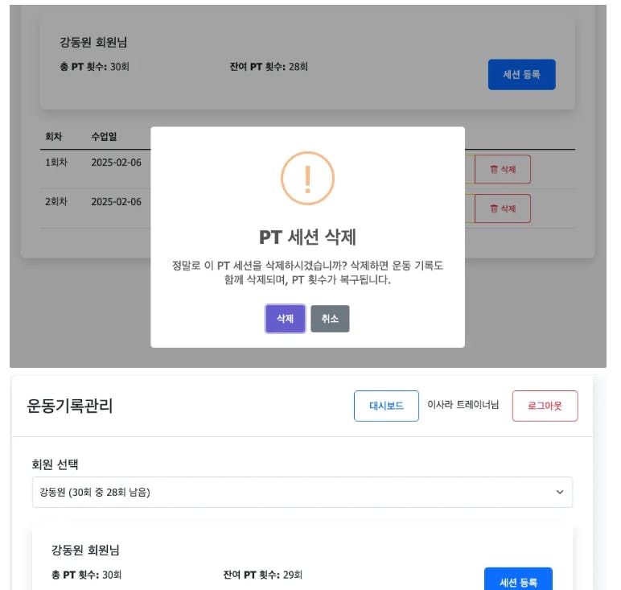The height and width of the screenshot is (590, 621).
Task: Confirm deletion with the purple 삭제 button
Action: tap(286, 319)
